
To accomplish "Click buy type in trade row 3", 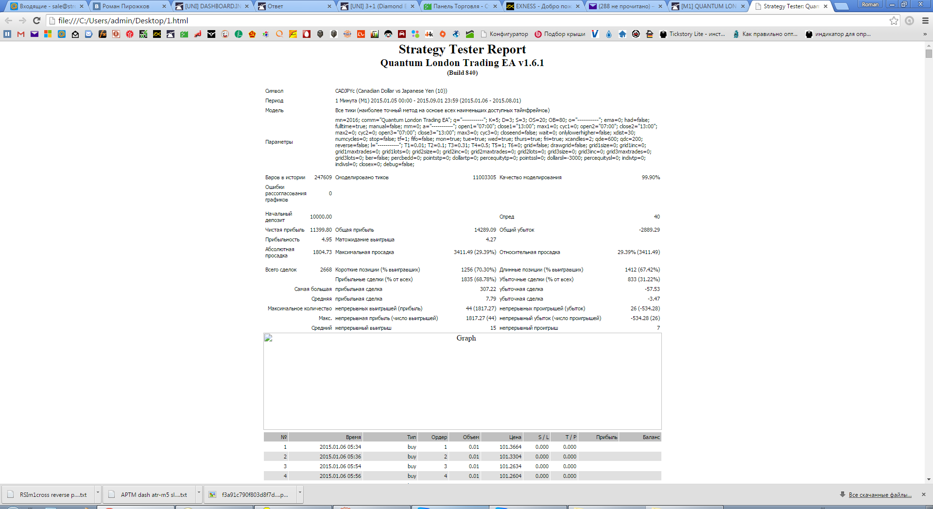I will tap(412, 466).
